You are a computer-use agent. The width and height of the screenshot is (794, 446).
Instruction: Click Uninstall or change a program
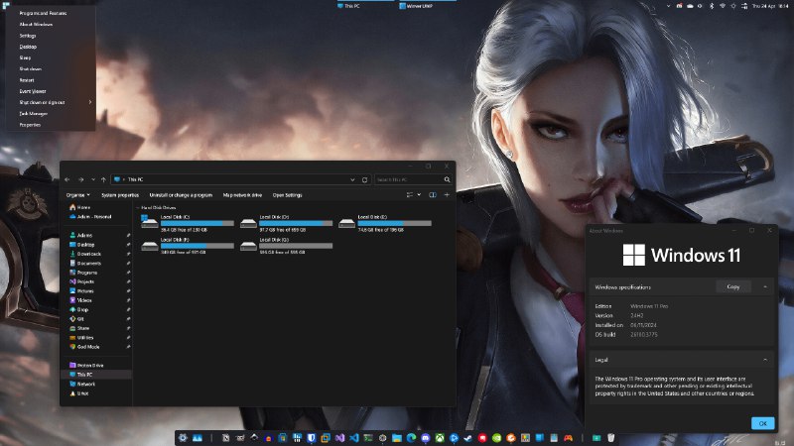pos(181,195)
